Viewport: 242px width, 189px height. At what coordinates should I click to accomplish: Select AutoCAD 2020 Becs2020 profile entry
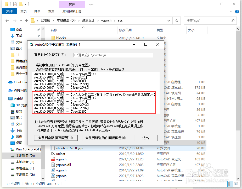(61, 101)
